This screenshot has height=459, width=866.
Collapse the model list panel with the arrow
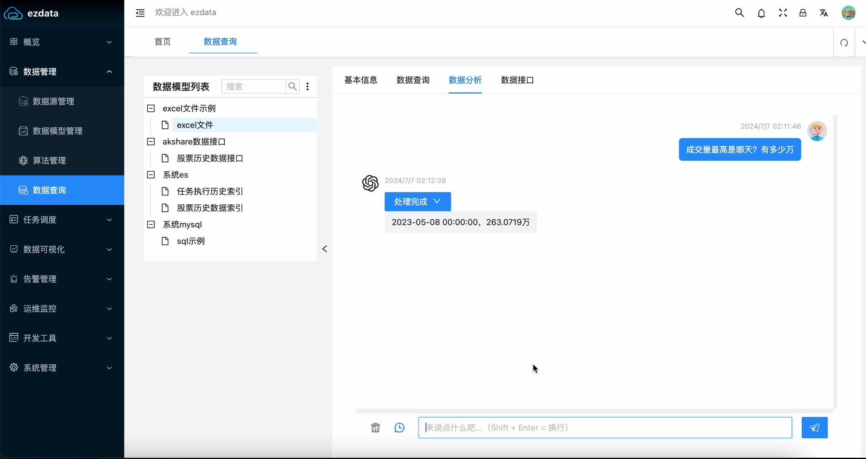tap(324, 249)
